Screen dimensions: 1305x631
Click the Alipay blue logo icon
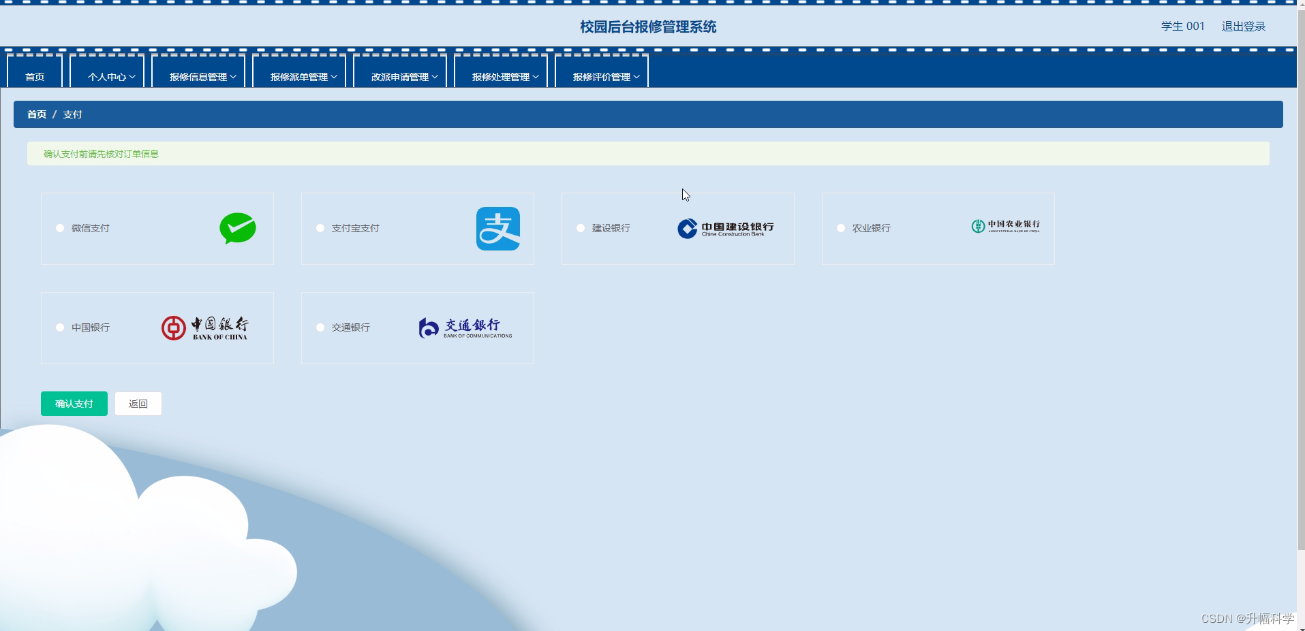point(497,228)
